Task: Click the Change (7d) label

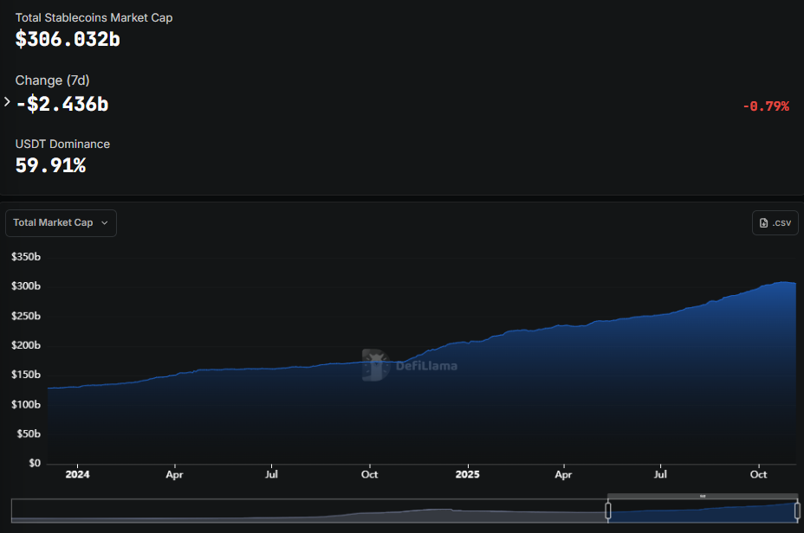Action: pyautogui.click(x=52, y=80)
